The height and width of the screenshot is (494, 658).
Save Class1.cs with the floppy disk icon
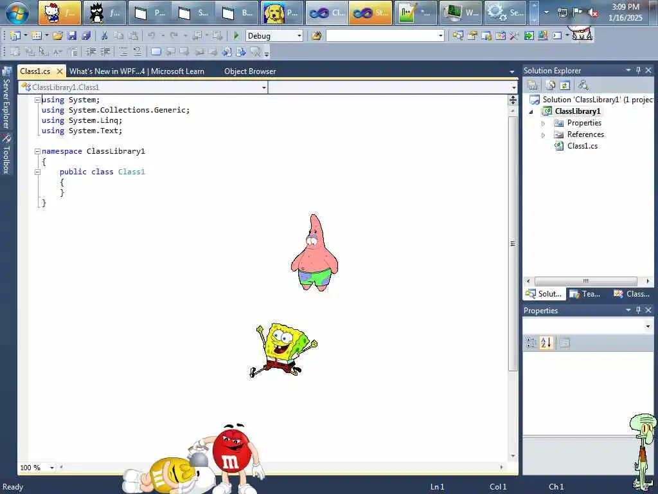coord(72,36)
